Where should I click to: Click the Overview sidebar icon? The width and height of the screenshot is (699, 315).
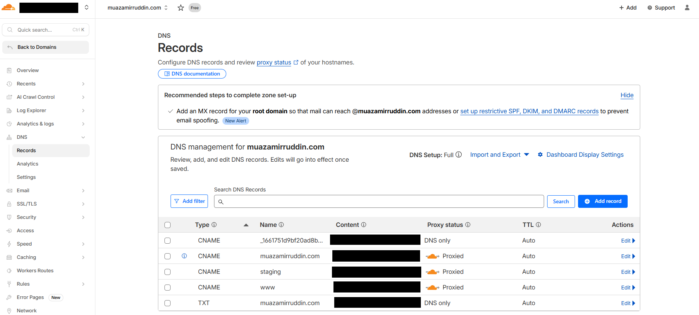pos(9,71)
